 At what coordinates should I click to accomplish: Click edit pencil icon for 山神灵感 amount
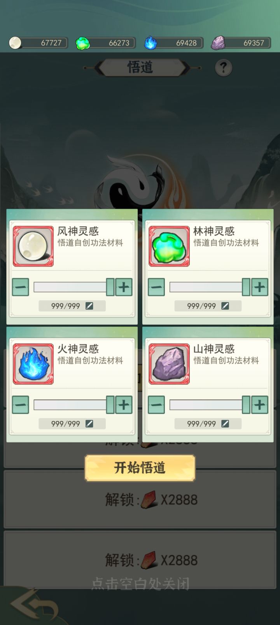[225, 424]
